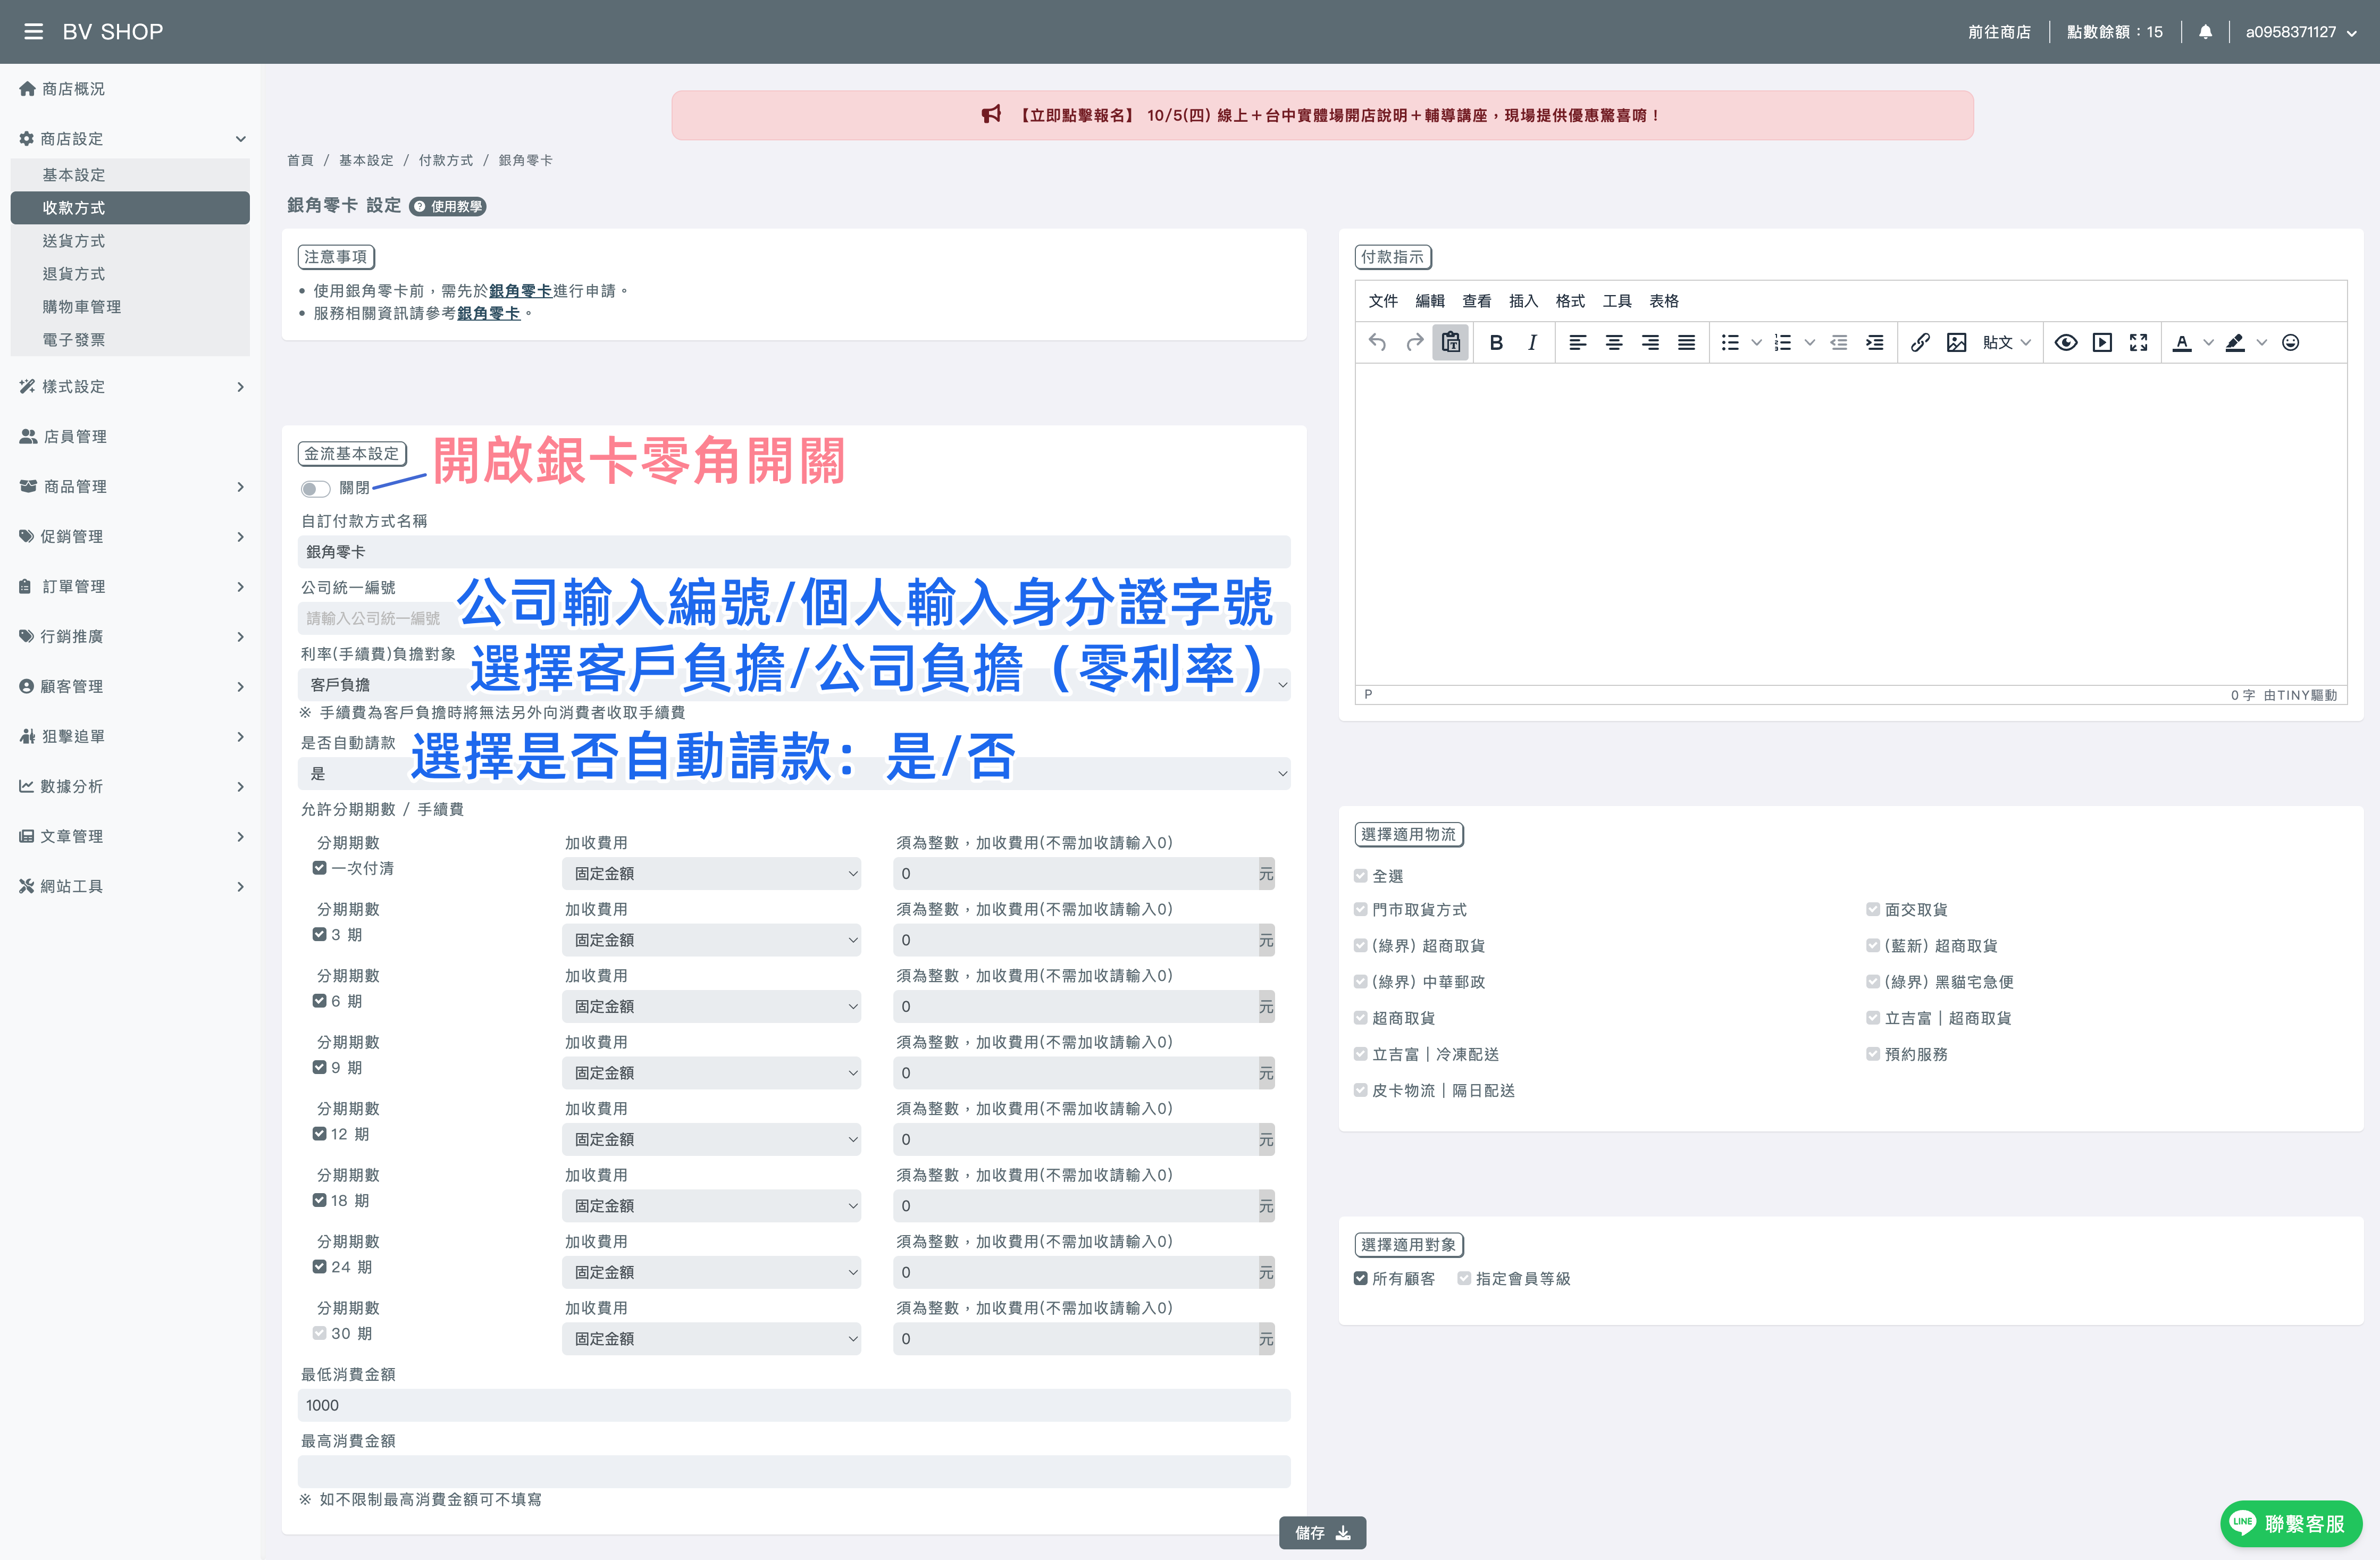2380x1560 pixels.
Task: Insert a bullet list
Action: coord(1730,343)
